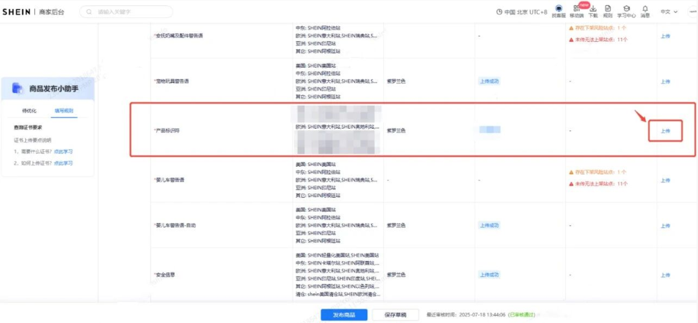This screenshot has width=698, height=323.
Task: Click red warning icon in 安抚奶嘴及配件警告语 row
Action: pos(571,39)
